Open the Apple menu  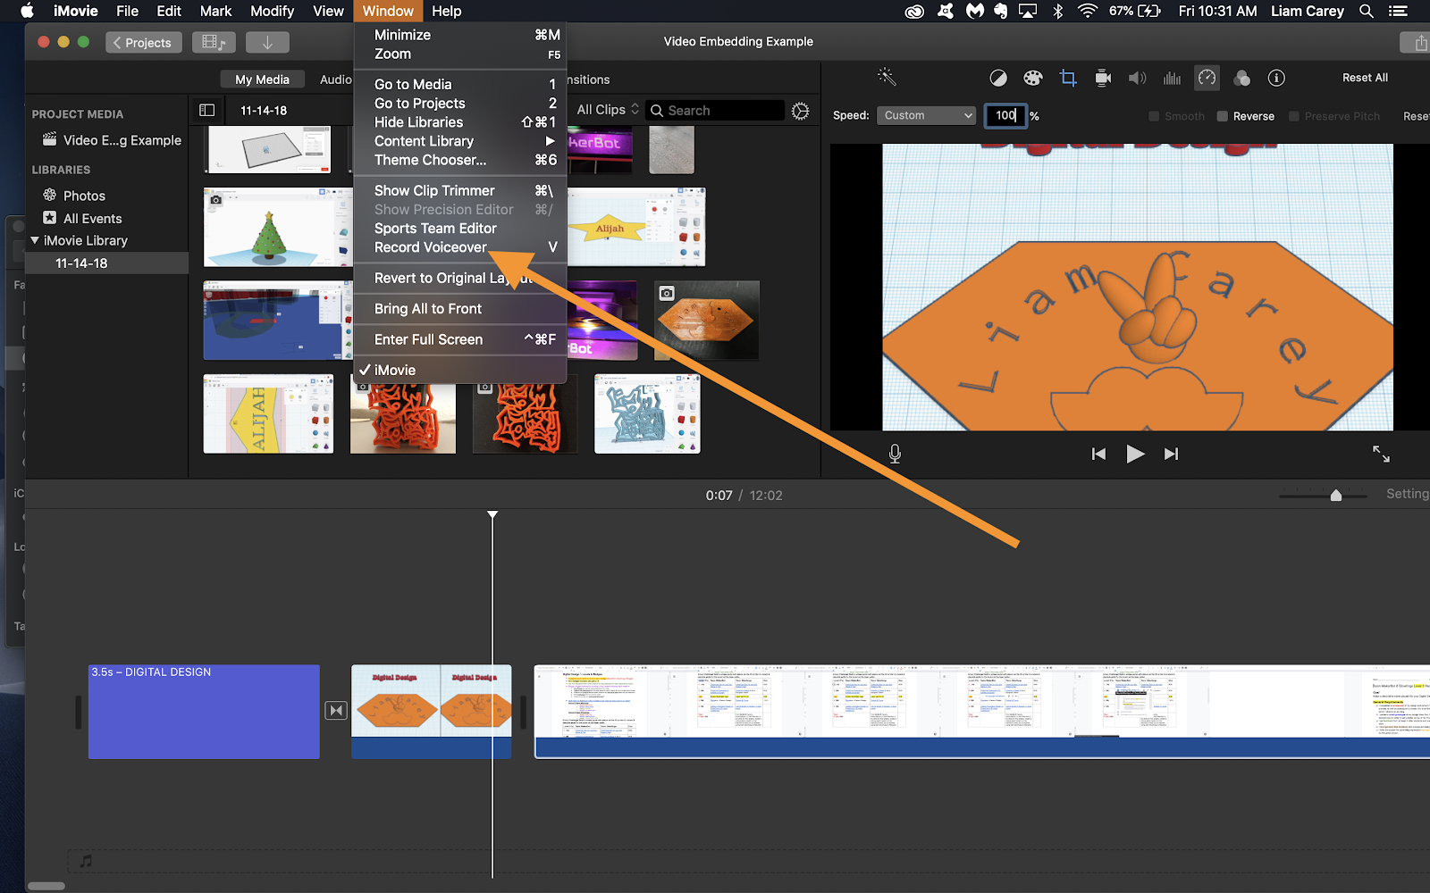[x=27, y=11]
